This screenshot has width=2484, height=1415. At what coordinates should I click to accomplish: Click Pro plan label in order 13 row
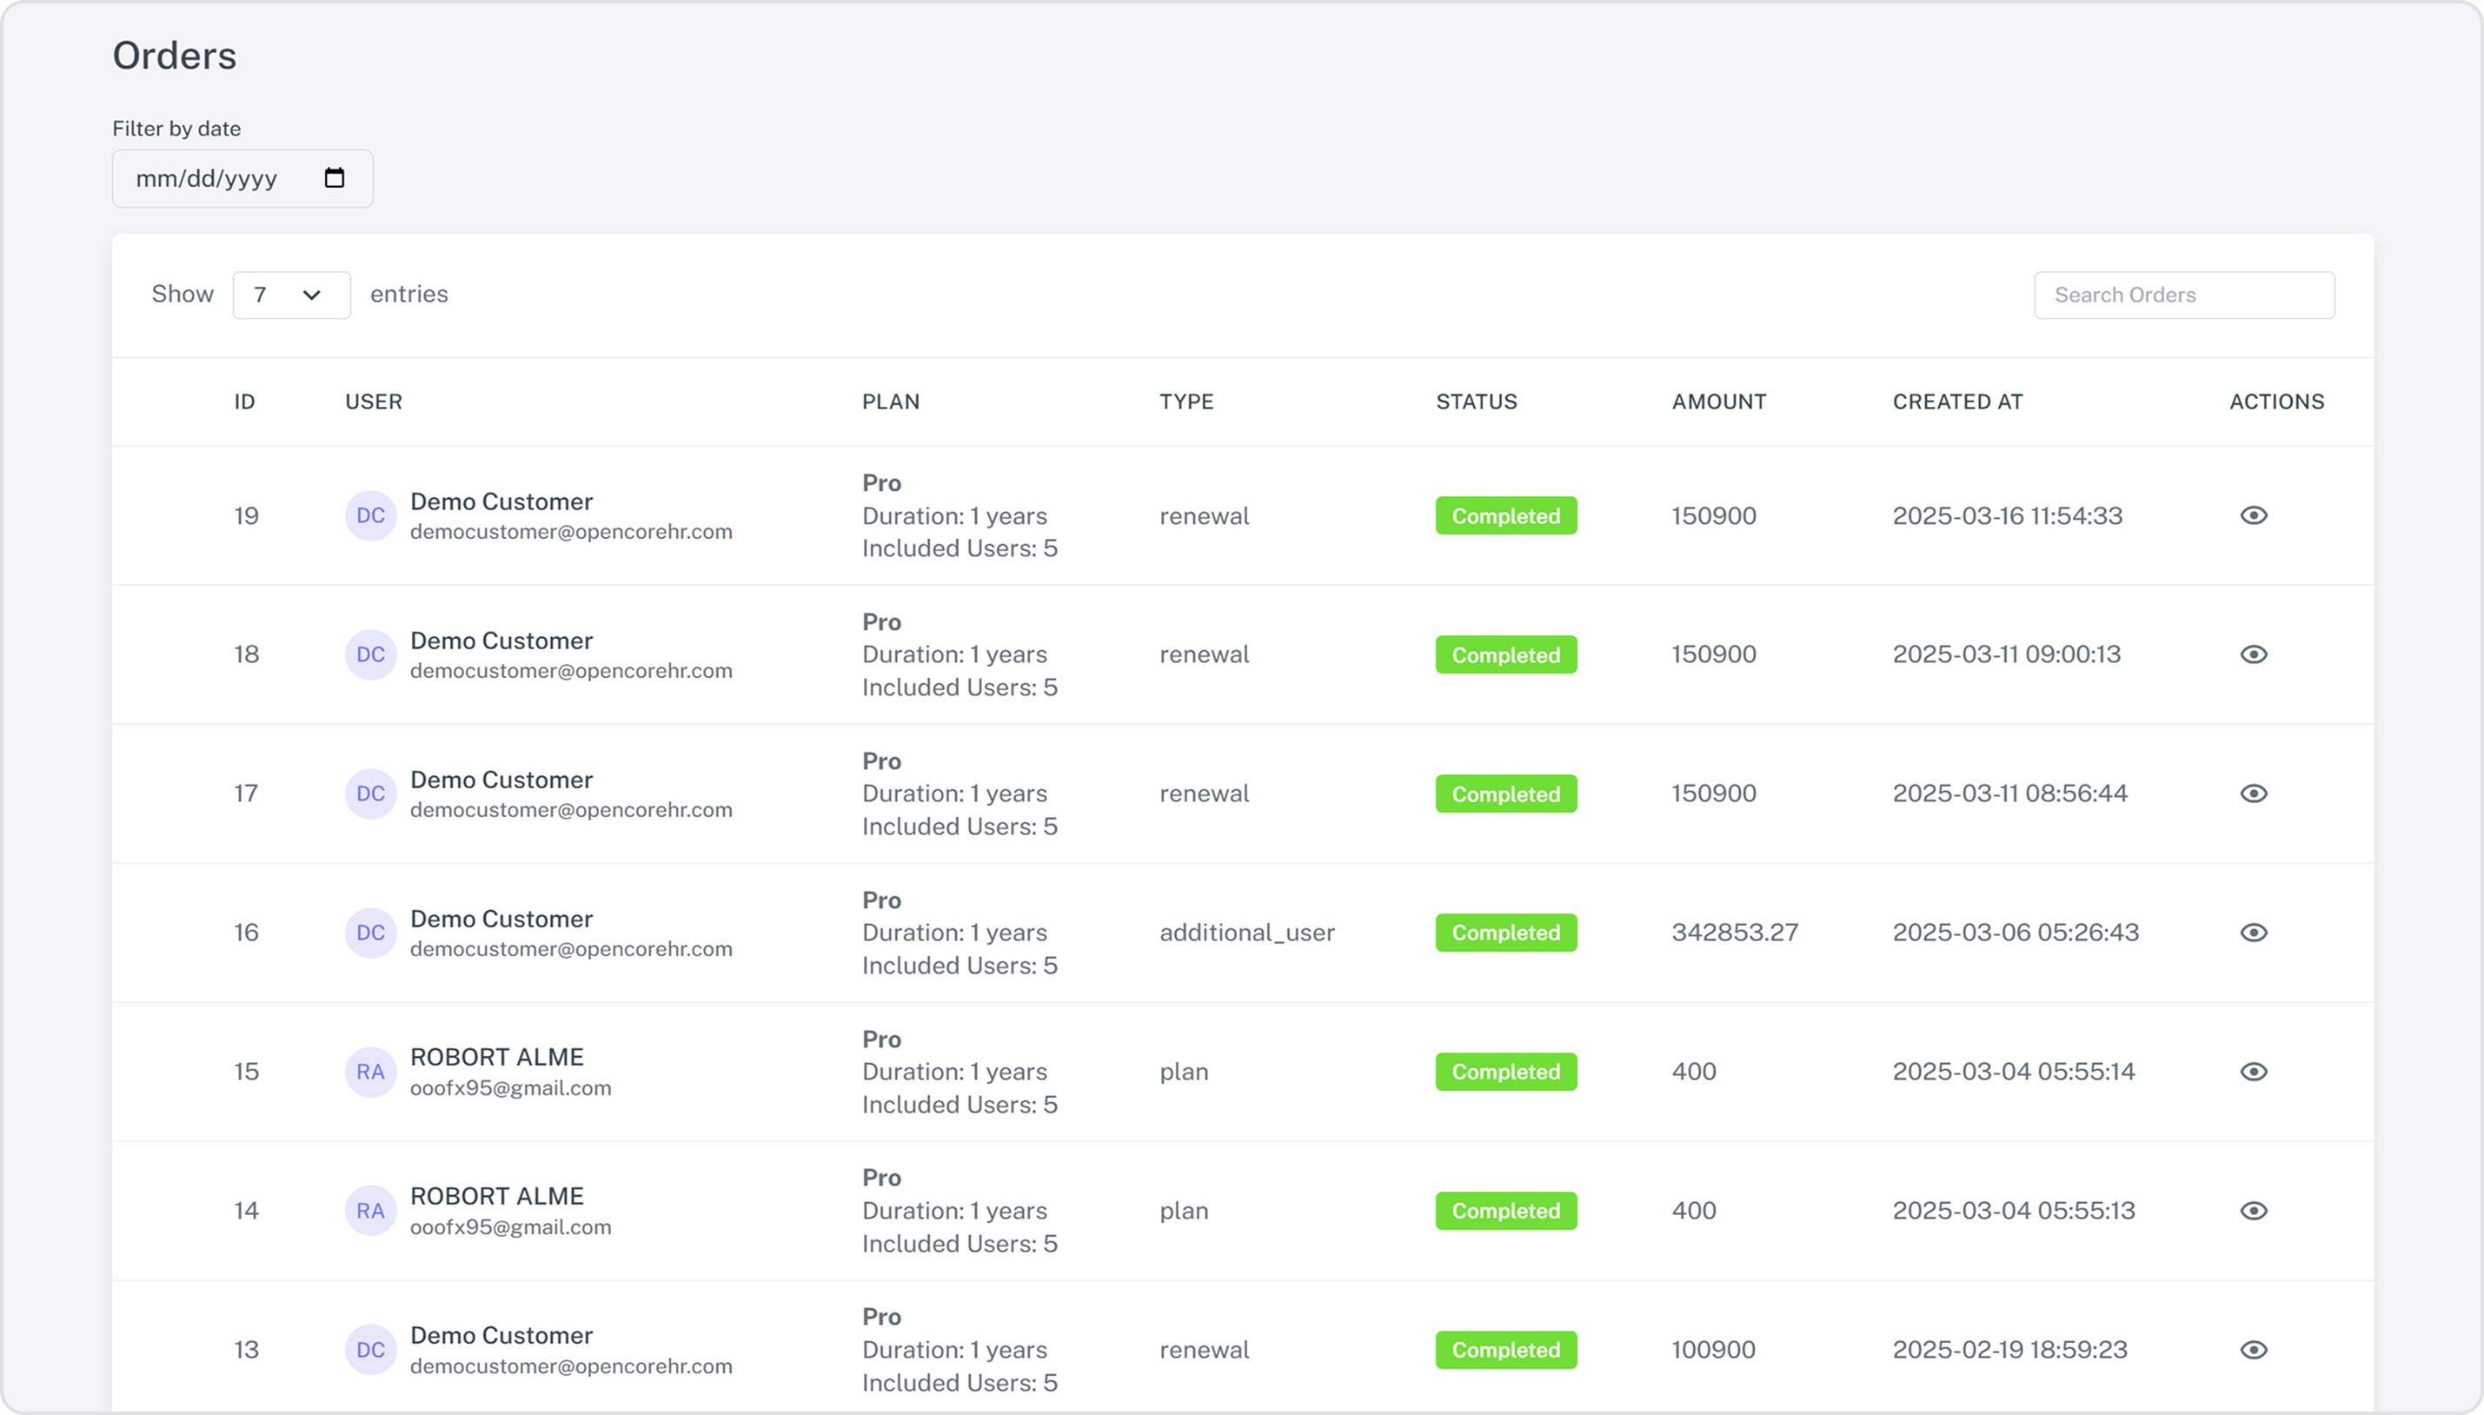tap(881, 1316)
